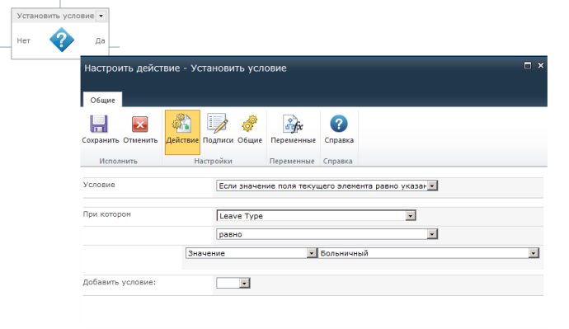This screenshot has width=569, height=329.
Task: Click the При котором label
Action: pos(106,214)
